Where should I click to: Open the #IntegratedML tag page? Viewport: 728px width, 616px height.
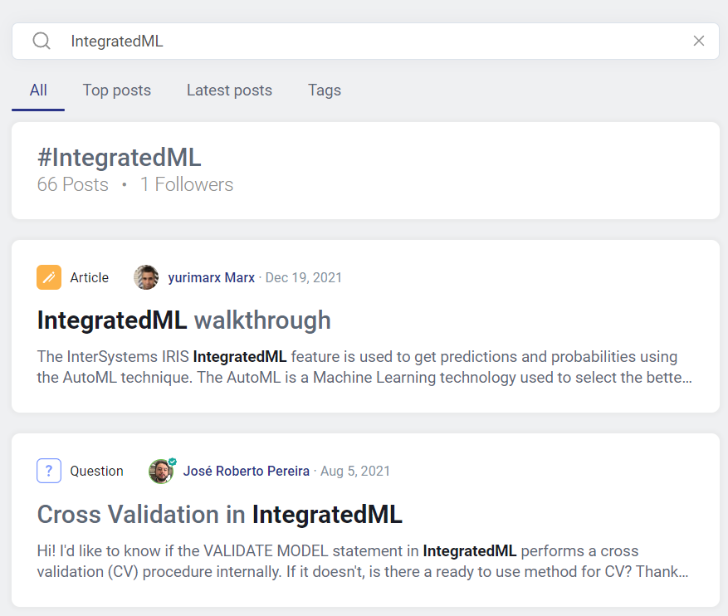[x=120, y=158]
